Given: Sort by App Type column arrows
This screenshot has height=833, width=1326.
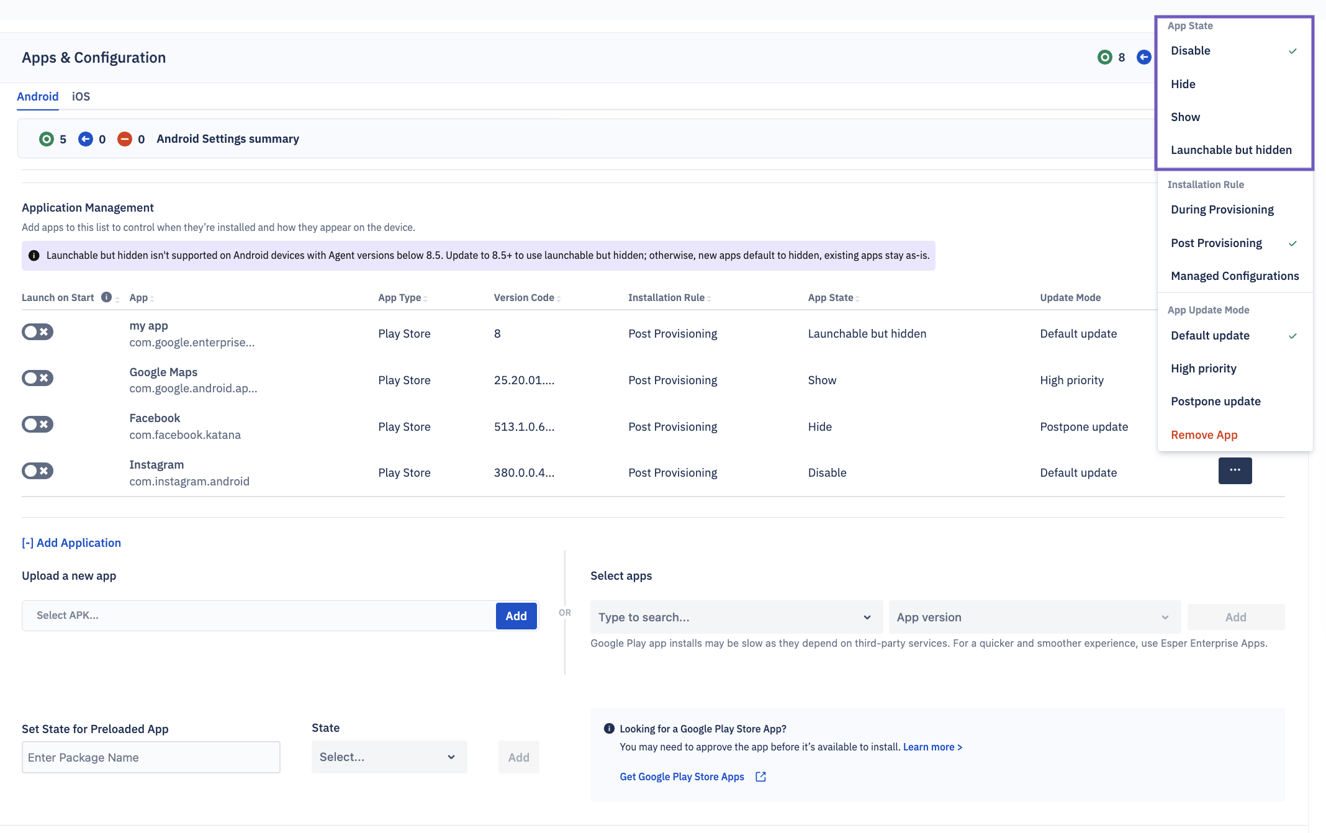Looking at the screenshot, I should pyautogui.click(x=425, y=299).
